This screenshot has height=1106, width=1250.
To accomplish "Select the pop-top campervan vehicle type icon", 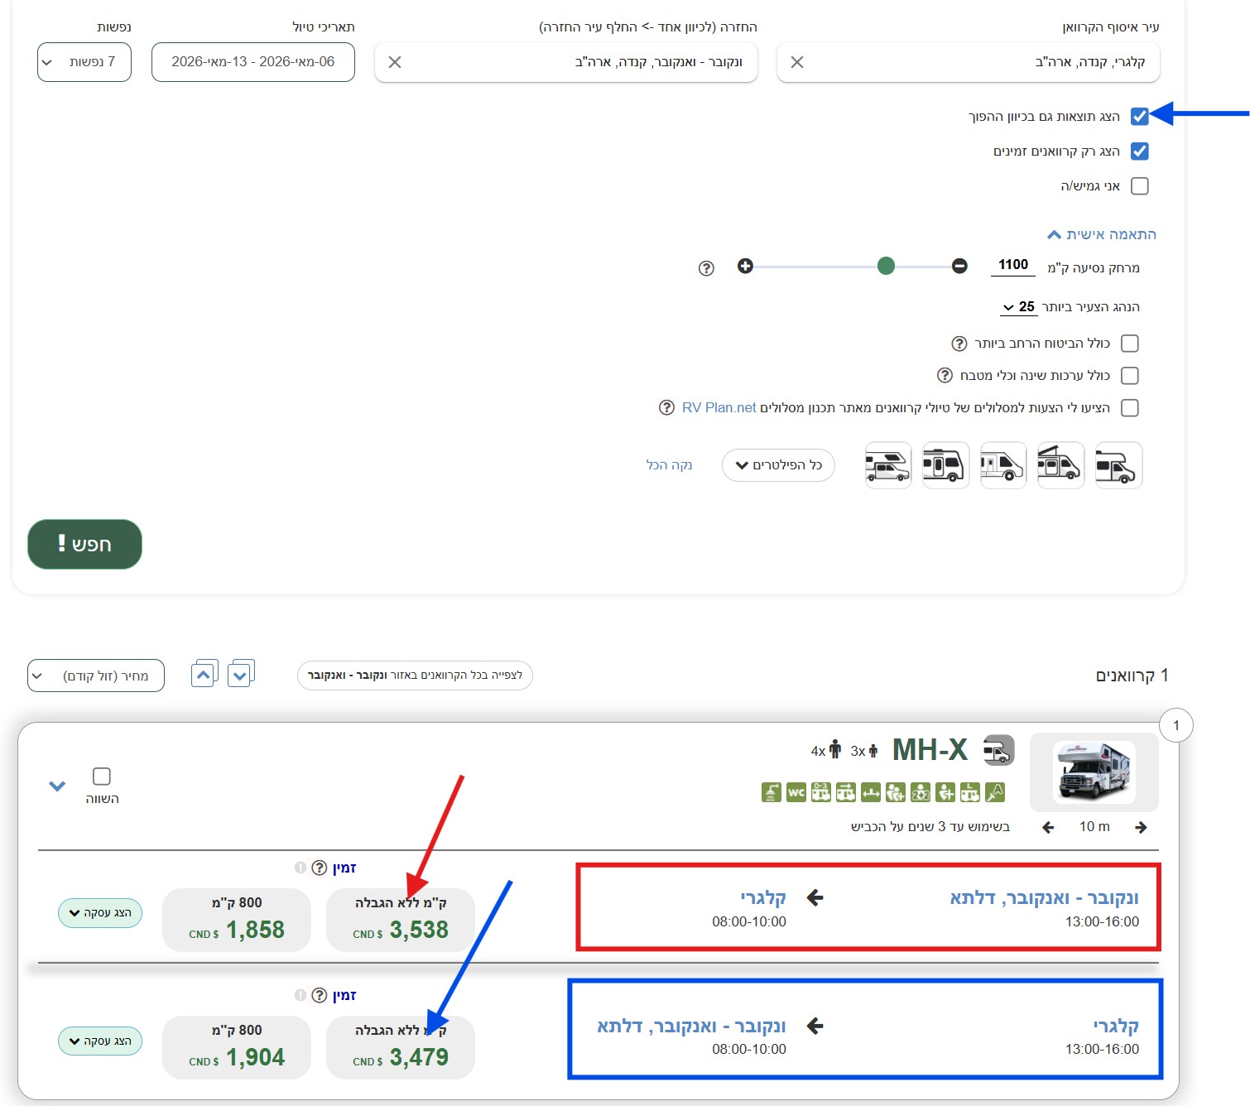I will (1060, 465).
